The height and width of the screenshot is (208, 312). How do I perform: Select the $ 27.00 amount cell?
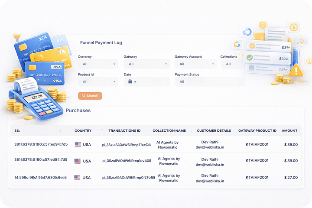click(290, 178)
